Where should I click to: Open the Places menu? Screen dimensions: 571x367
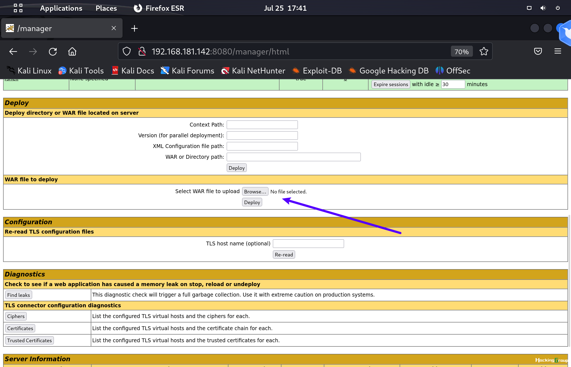coord(106,8)
